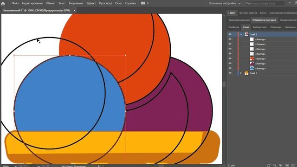The image size is (297, 167).
Task: Select the <Эллипс> row name
Action: point(260,44)
